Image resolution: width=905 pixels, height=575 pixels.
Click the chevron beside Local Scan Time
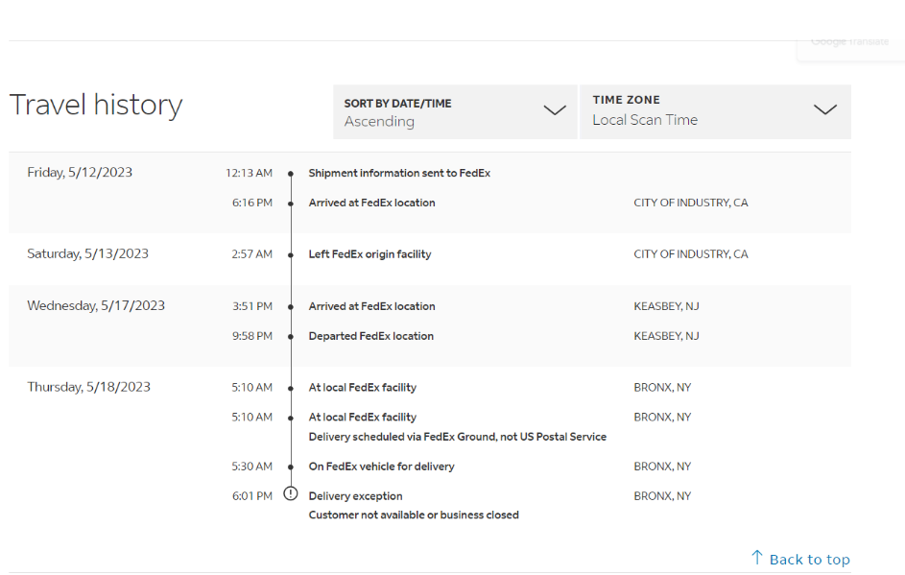click(825, 109)
